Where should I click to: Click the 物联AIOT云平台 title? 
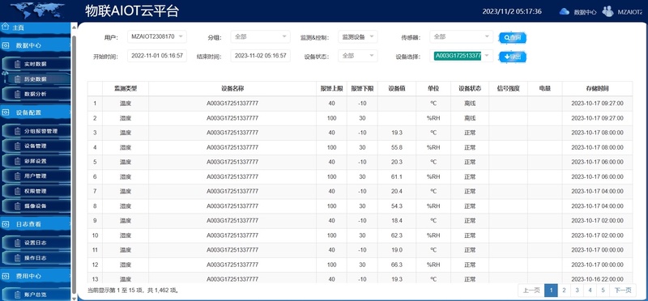(x=132, y=11)
